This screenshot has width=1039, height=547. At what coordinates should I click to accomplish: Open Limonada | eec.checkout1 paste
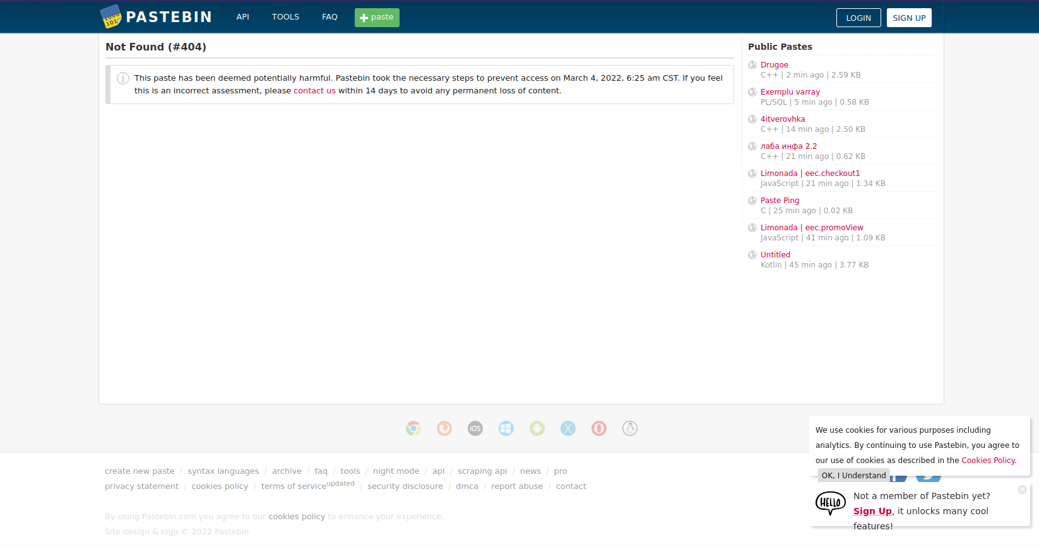[x=810, y=174]
